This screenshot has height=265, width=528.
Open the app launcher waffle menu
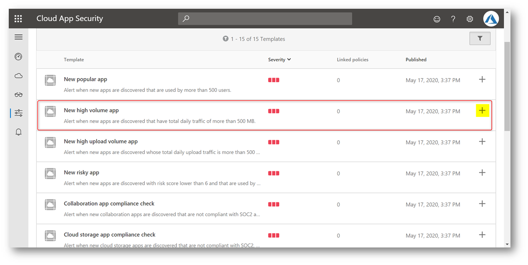click(x=18, y=19)
